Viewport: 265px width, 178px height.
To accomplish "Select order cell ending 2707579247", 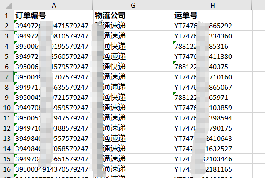I will (x=53, y=77).
